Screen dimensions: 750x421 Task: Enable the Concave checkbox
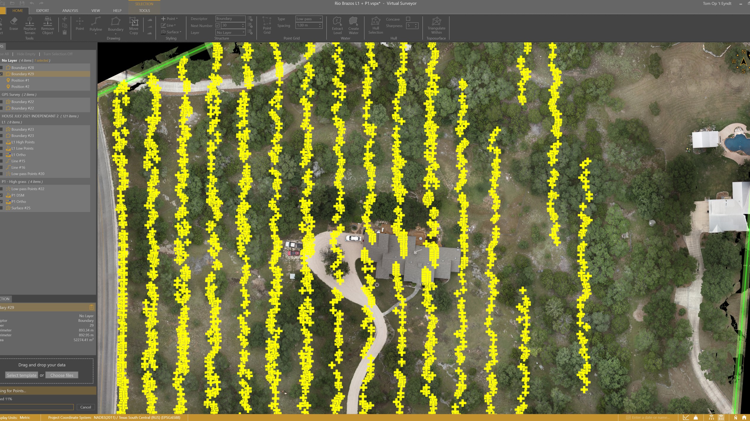(x=408, y=19)
